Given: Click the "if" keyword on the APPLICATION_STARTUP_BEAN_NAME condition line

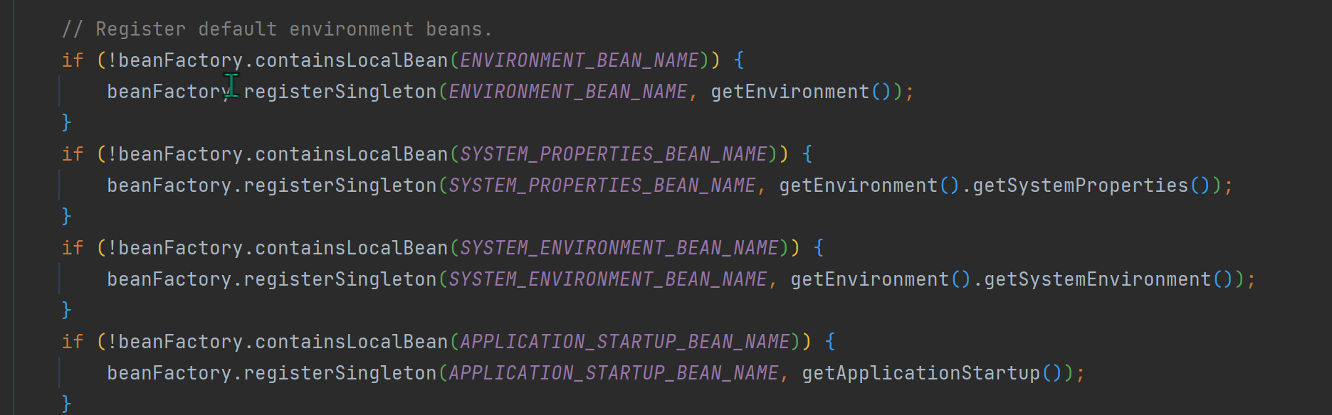Looking at the screenshot, I should [x=73, y=342].
